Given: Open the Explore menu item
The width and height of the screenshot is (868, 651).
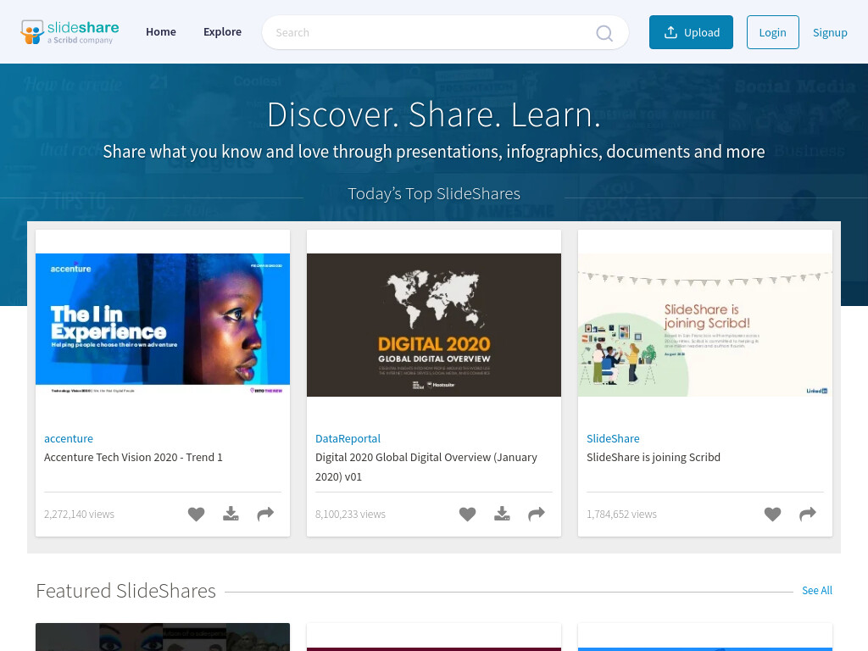Looking at the screenshot, I should [223, 32].
